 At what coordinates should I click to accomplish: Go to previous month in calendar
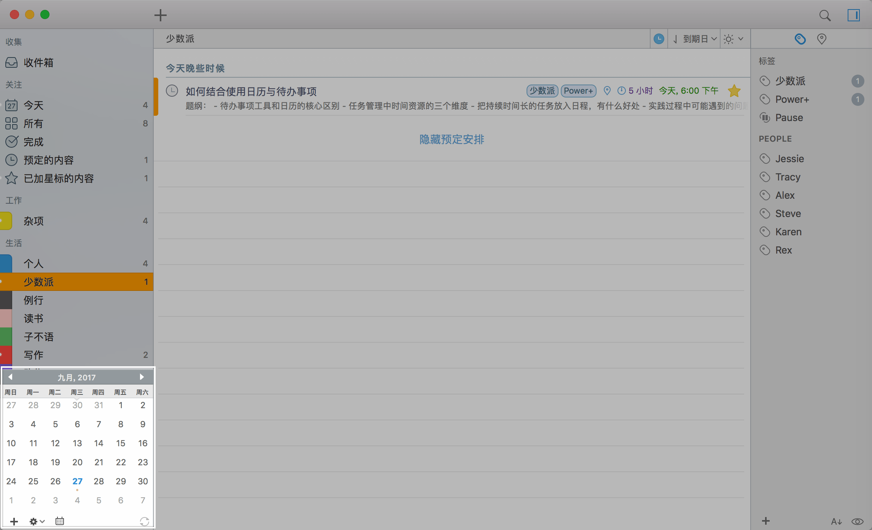(x=10, y=377)
